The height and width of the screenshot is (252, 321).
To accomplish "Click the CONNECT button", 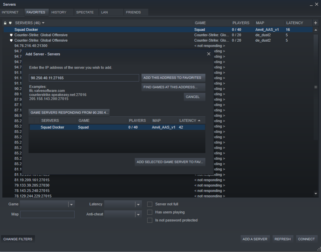I will coord(306,239).
